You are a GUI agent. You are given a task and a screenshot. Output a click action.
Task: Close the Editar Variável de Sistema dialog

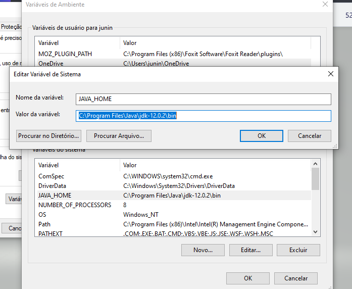[330, 74]
